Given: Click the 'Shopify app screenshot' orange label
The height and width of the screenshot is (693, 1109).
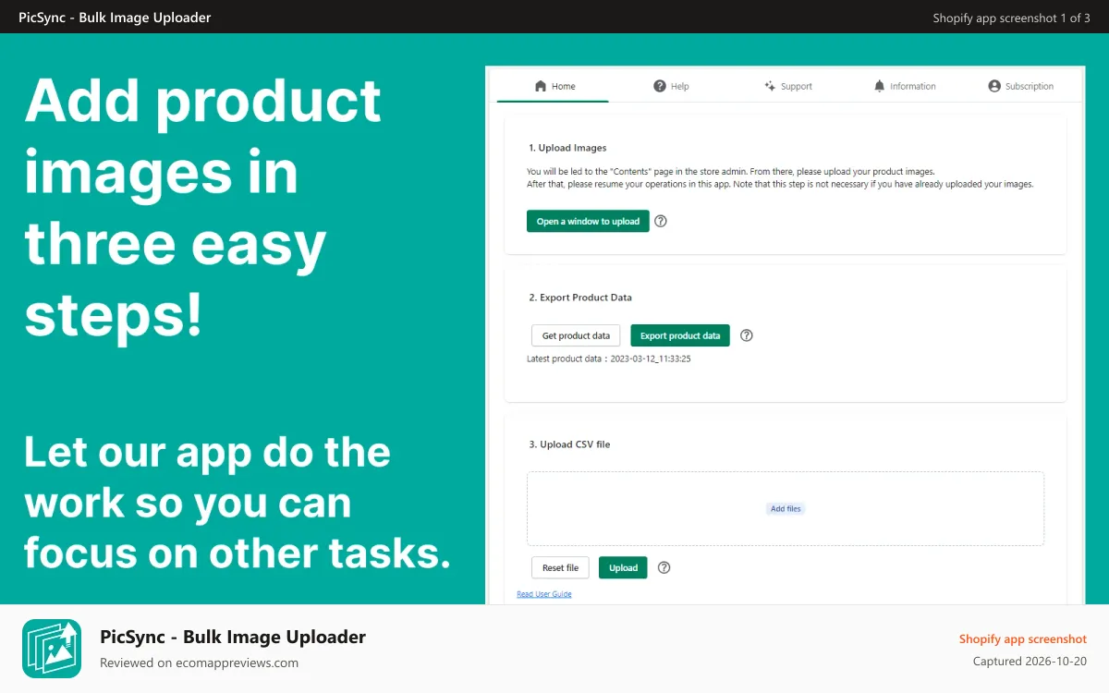Looking at the screenshot, I should click(1023, 638).
